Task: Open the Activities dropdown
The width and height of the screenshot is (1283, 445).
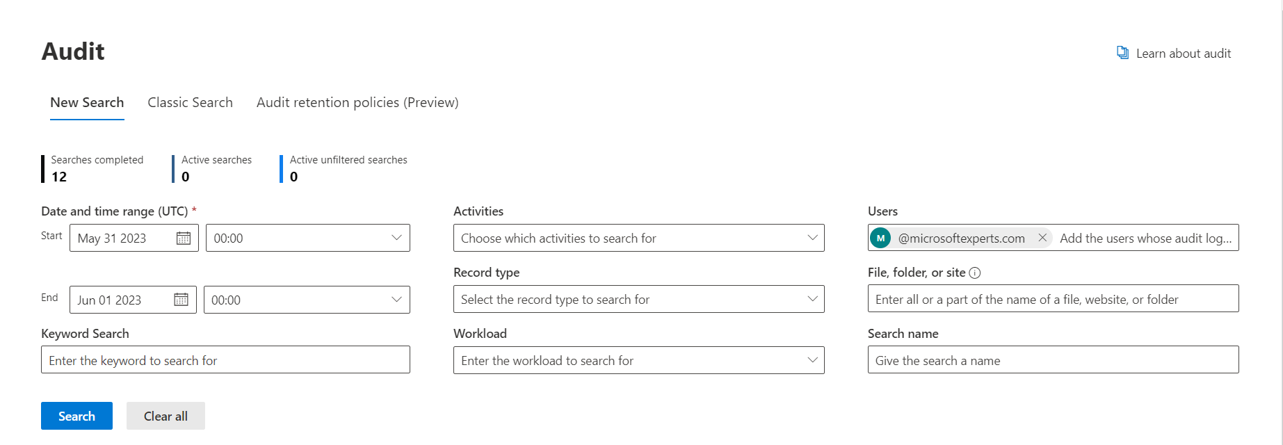Action: tap(639, 238)
